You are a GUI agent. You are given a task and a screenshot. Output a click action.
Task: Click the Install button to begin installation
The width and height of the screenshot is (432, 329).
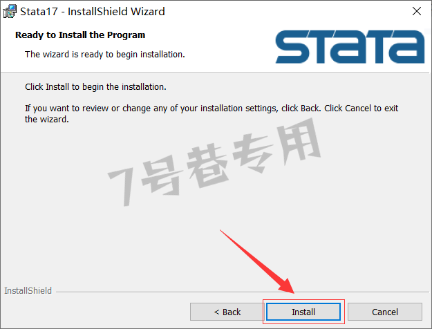(x=303, y=312)
